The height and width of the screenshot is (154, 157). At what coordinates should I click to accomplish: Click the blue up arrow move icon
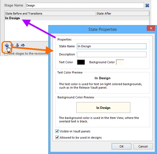point(12,45)
